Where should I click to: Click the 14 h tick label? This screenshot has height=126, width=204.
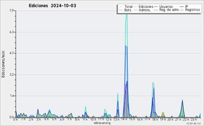coord(123,119)
